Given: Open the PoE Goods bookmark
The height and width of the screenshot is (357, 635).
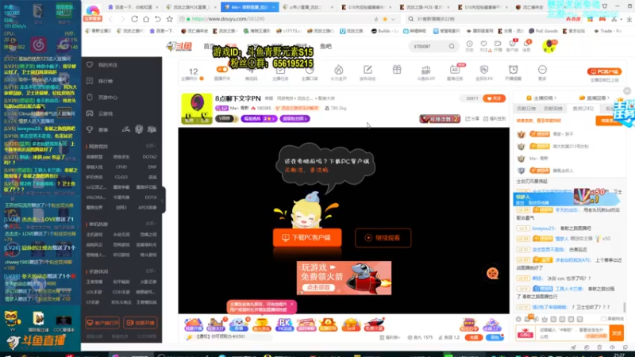Looking at the screenshot, I should [544, 31].
